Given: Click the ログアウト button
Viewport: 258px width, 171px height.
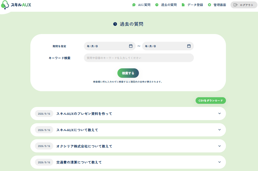Looking at the screenshot, I should [244, 5].
